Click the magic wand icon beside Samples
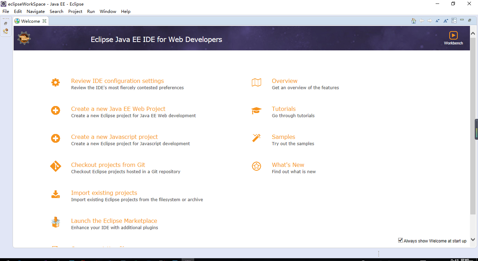Screen dimensions: 478x261 tap(256, 138)
